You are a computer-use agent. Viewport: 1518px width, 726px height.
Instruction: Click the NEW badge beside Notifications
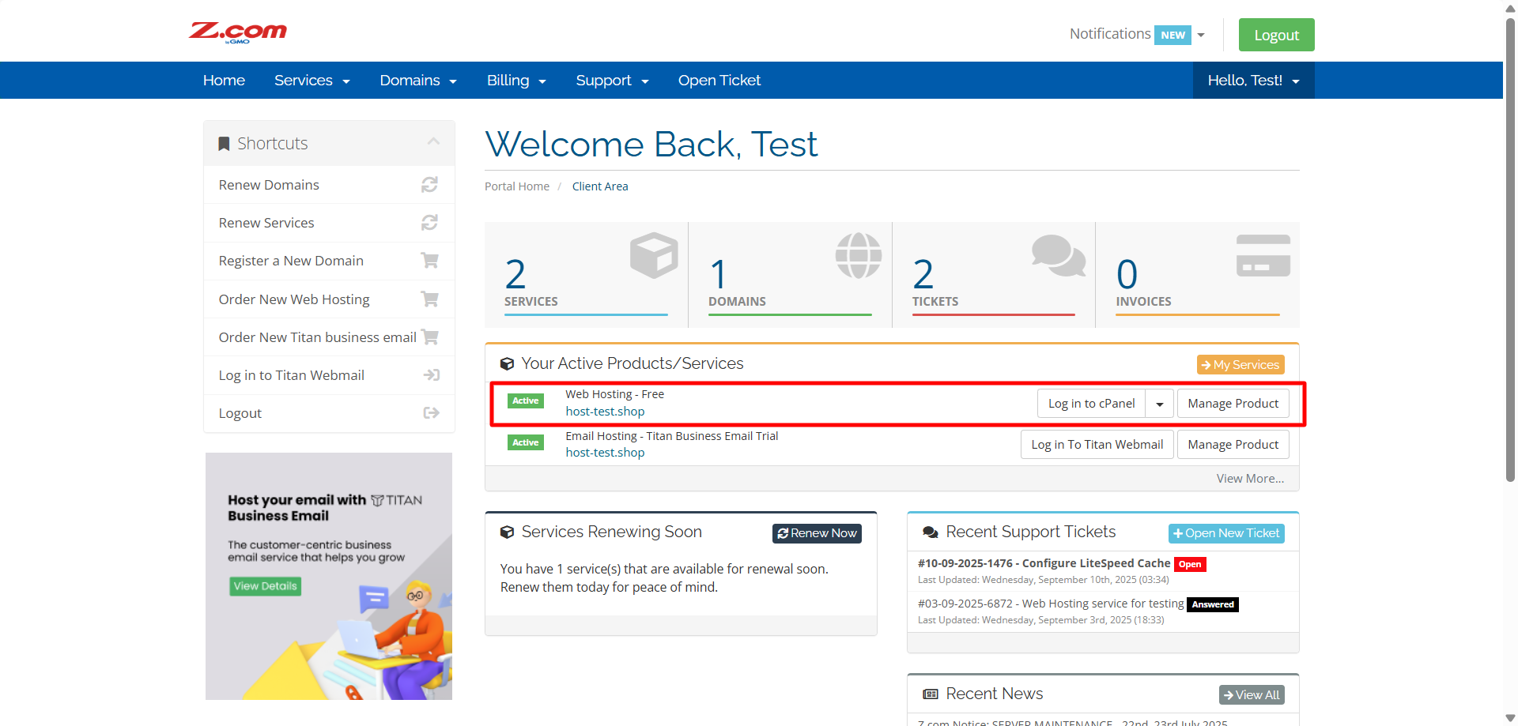[1172, 35]
